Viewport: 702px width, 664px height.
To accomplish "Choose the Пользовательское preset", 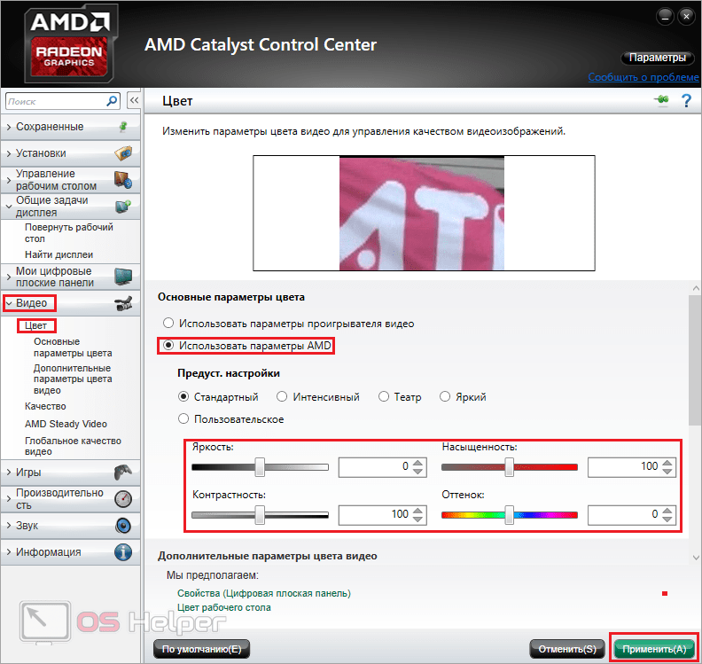I will (231, 419).
